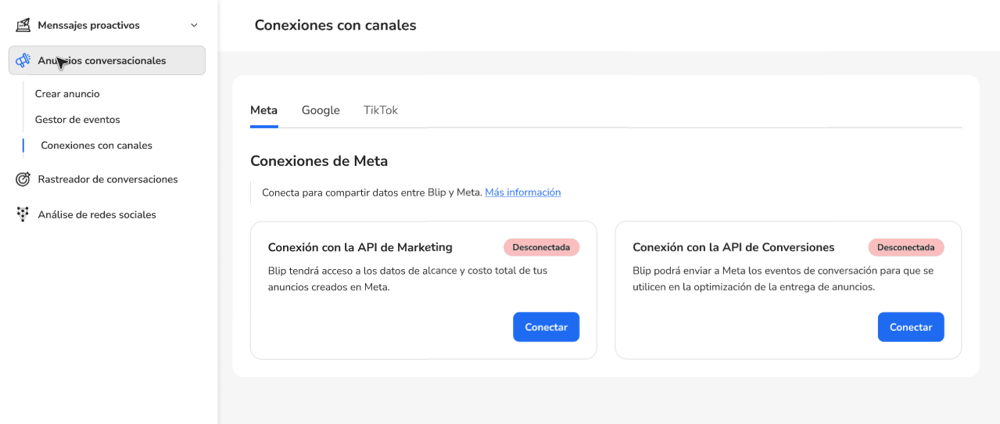Click the Desconectada badge on Marketing card
The height and width of the screenshot is (424, 1000).
click(x=541, y=247)
